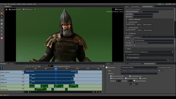Toggle Increment take name checkbox
The height and width of the screenshot is (99, 176).
coord(130,76)
